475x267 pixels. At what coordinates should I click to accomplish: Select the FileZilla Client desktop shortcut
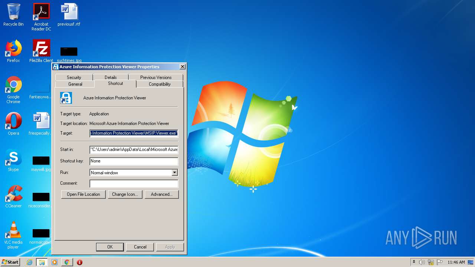pos(41,51)
